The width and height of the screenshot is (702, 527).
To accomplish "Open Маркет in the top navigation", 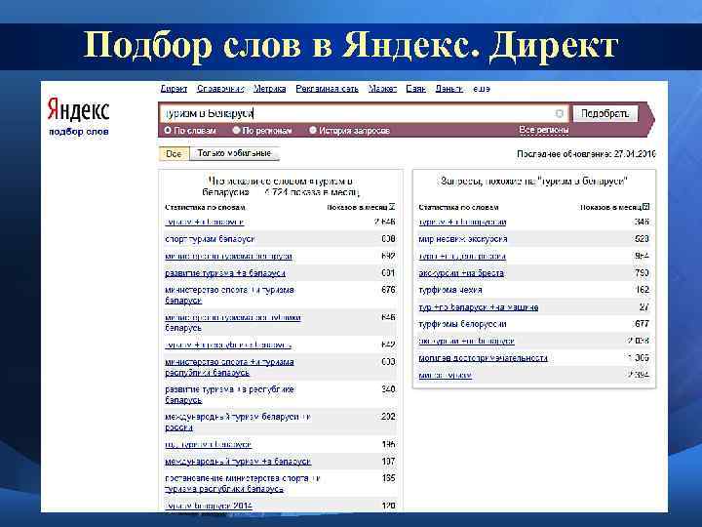I will click(x=383, y=89).
